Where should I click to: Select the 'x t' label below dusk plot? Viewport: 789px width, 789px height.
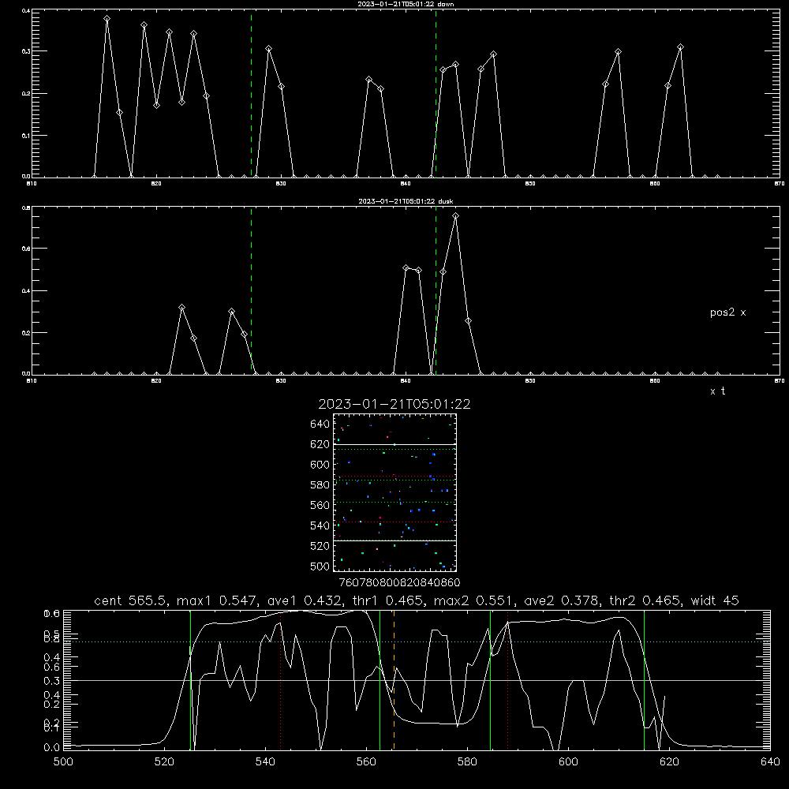pos(717,391)
